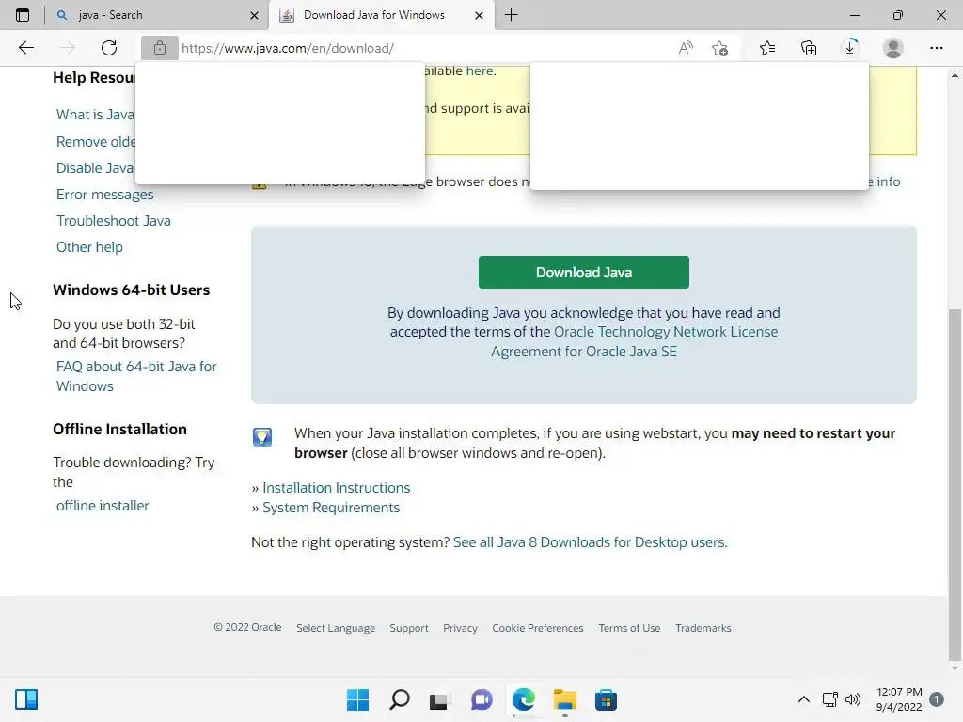Open FAQ about 64-bit Java link

point(136,376)
